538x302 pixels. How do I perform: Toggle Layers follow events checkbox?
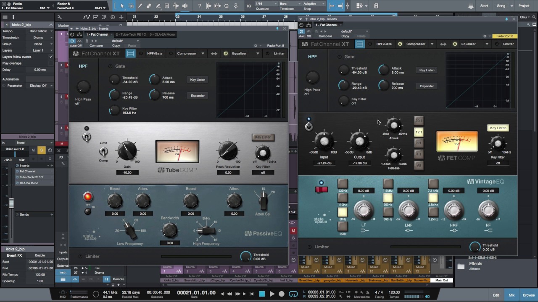(51, 57)
